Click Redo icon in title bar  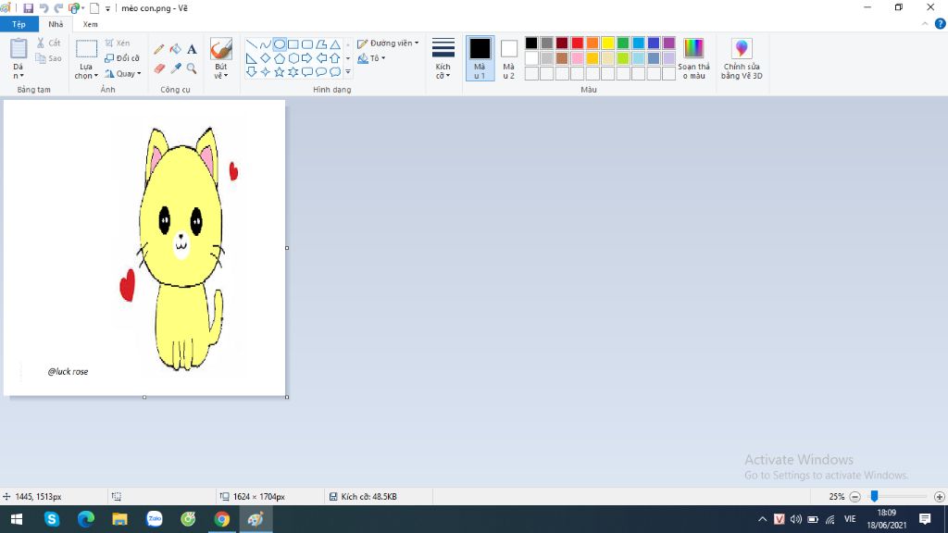58,8
